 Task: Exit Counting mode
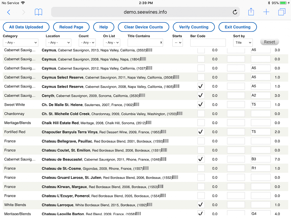click(238, 27)
